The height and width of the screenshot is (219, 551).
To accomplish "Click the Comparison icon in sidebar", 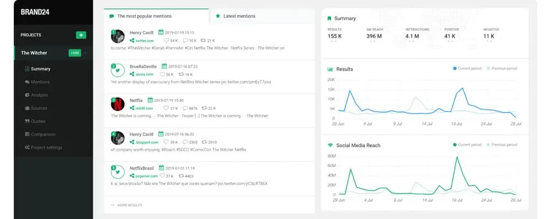I will [x=27, y=134].
